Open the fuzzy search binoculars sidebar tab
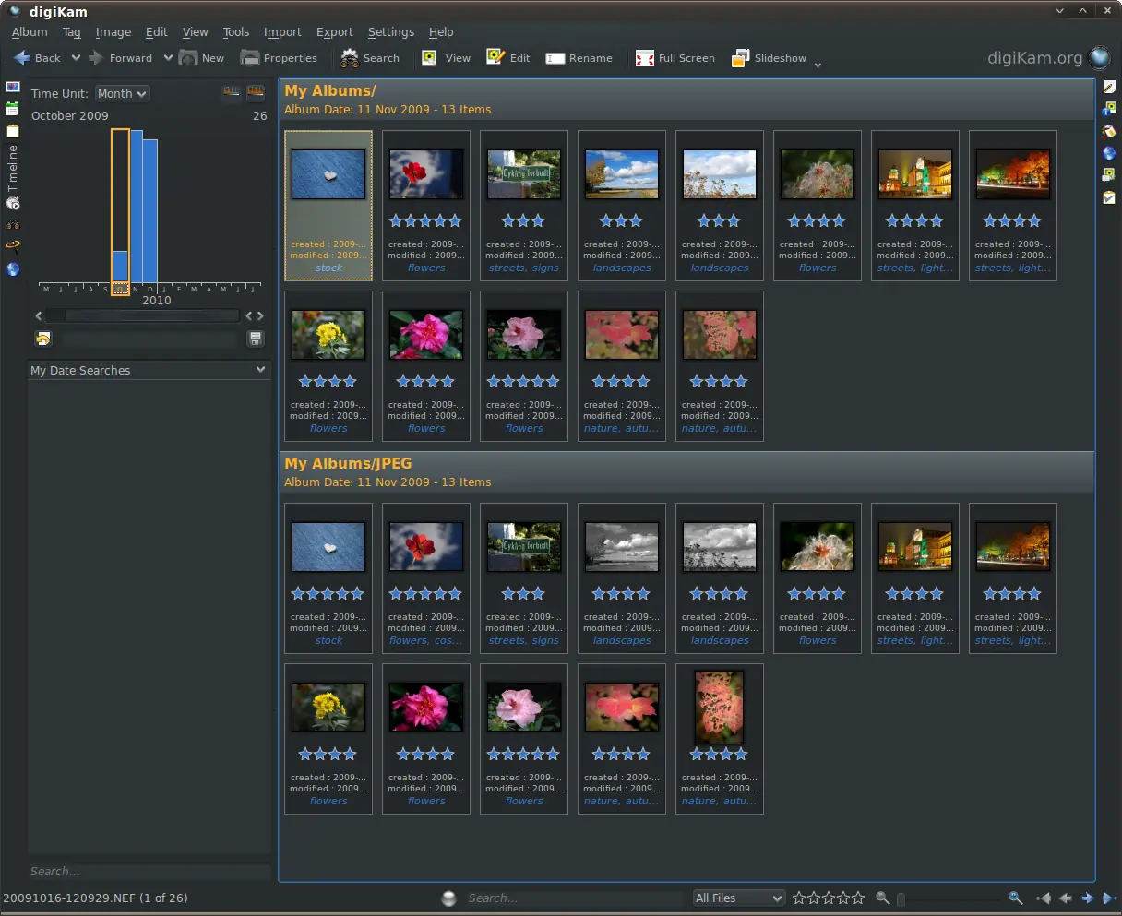Screen dimensions: 1122x916 13,225
